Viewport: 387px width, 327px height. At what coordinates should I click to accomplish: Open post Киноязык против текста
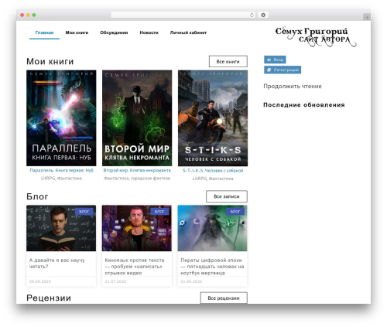135,267
